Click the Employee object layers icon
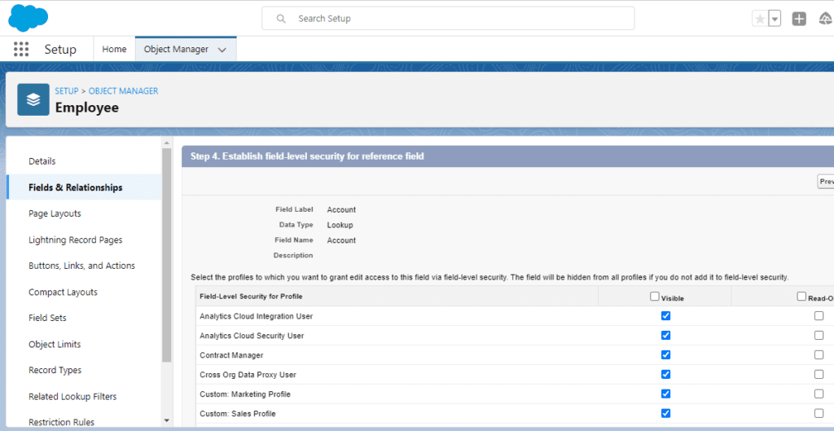 click(33, 99)
